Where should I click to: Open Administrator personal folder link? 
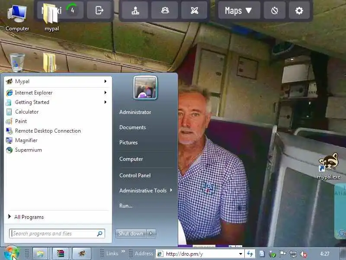135,112
